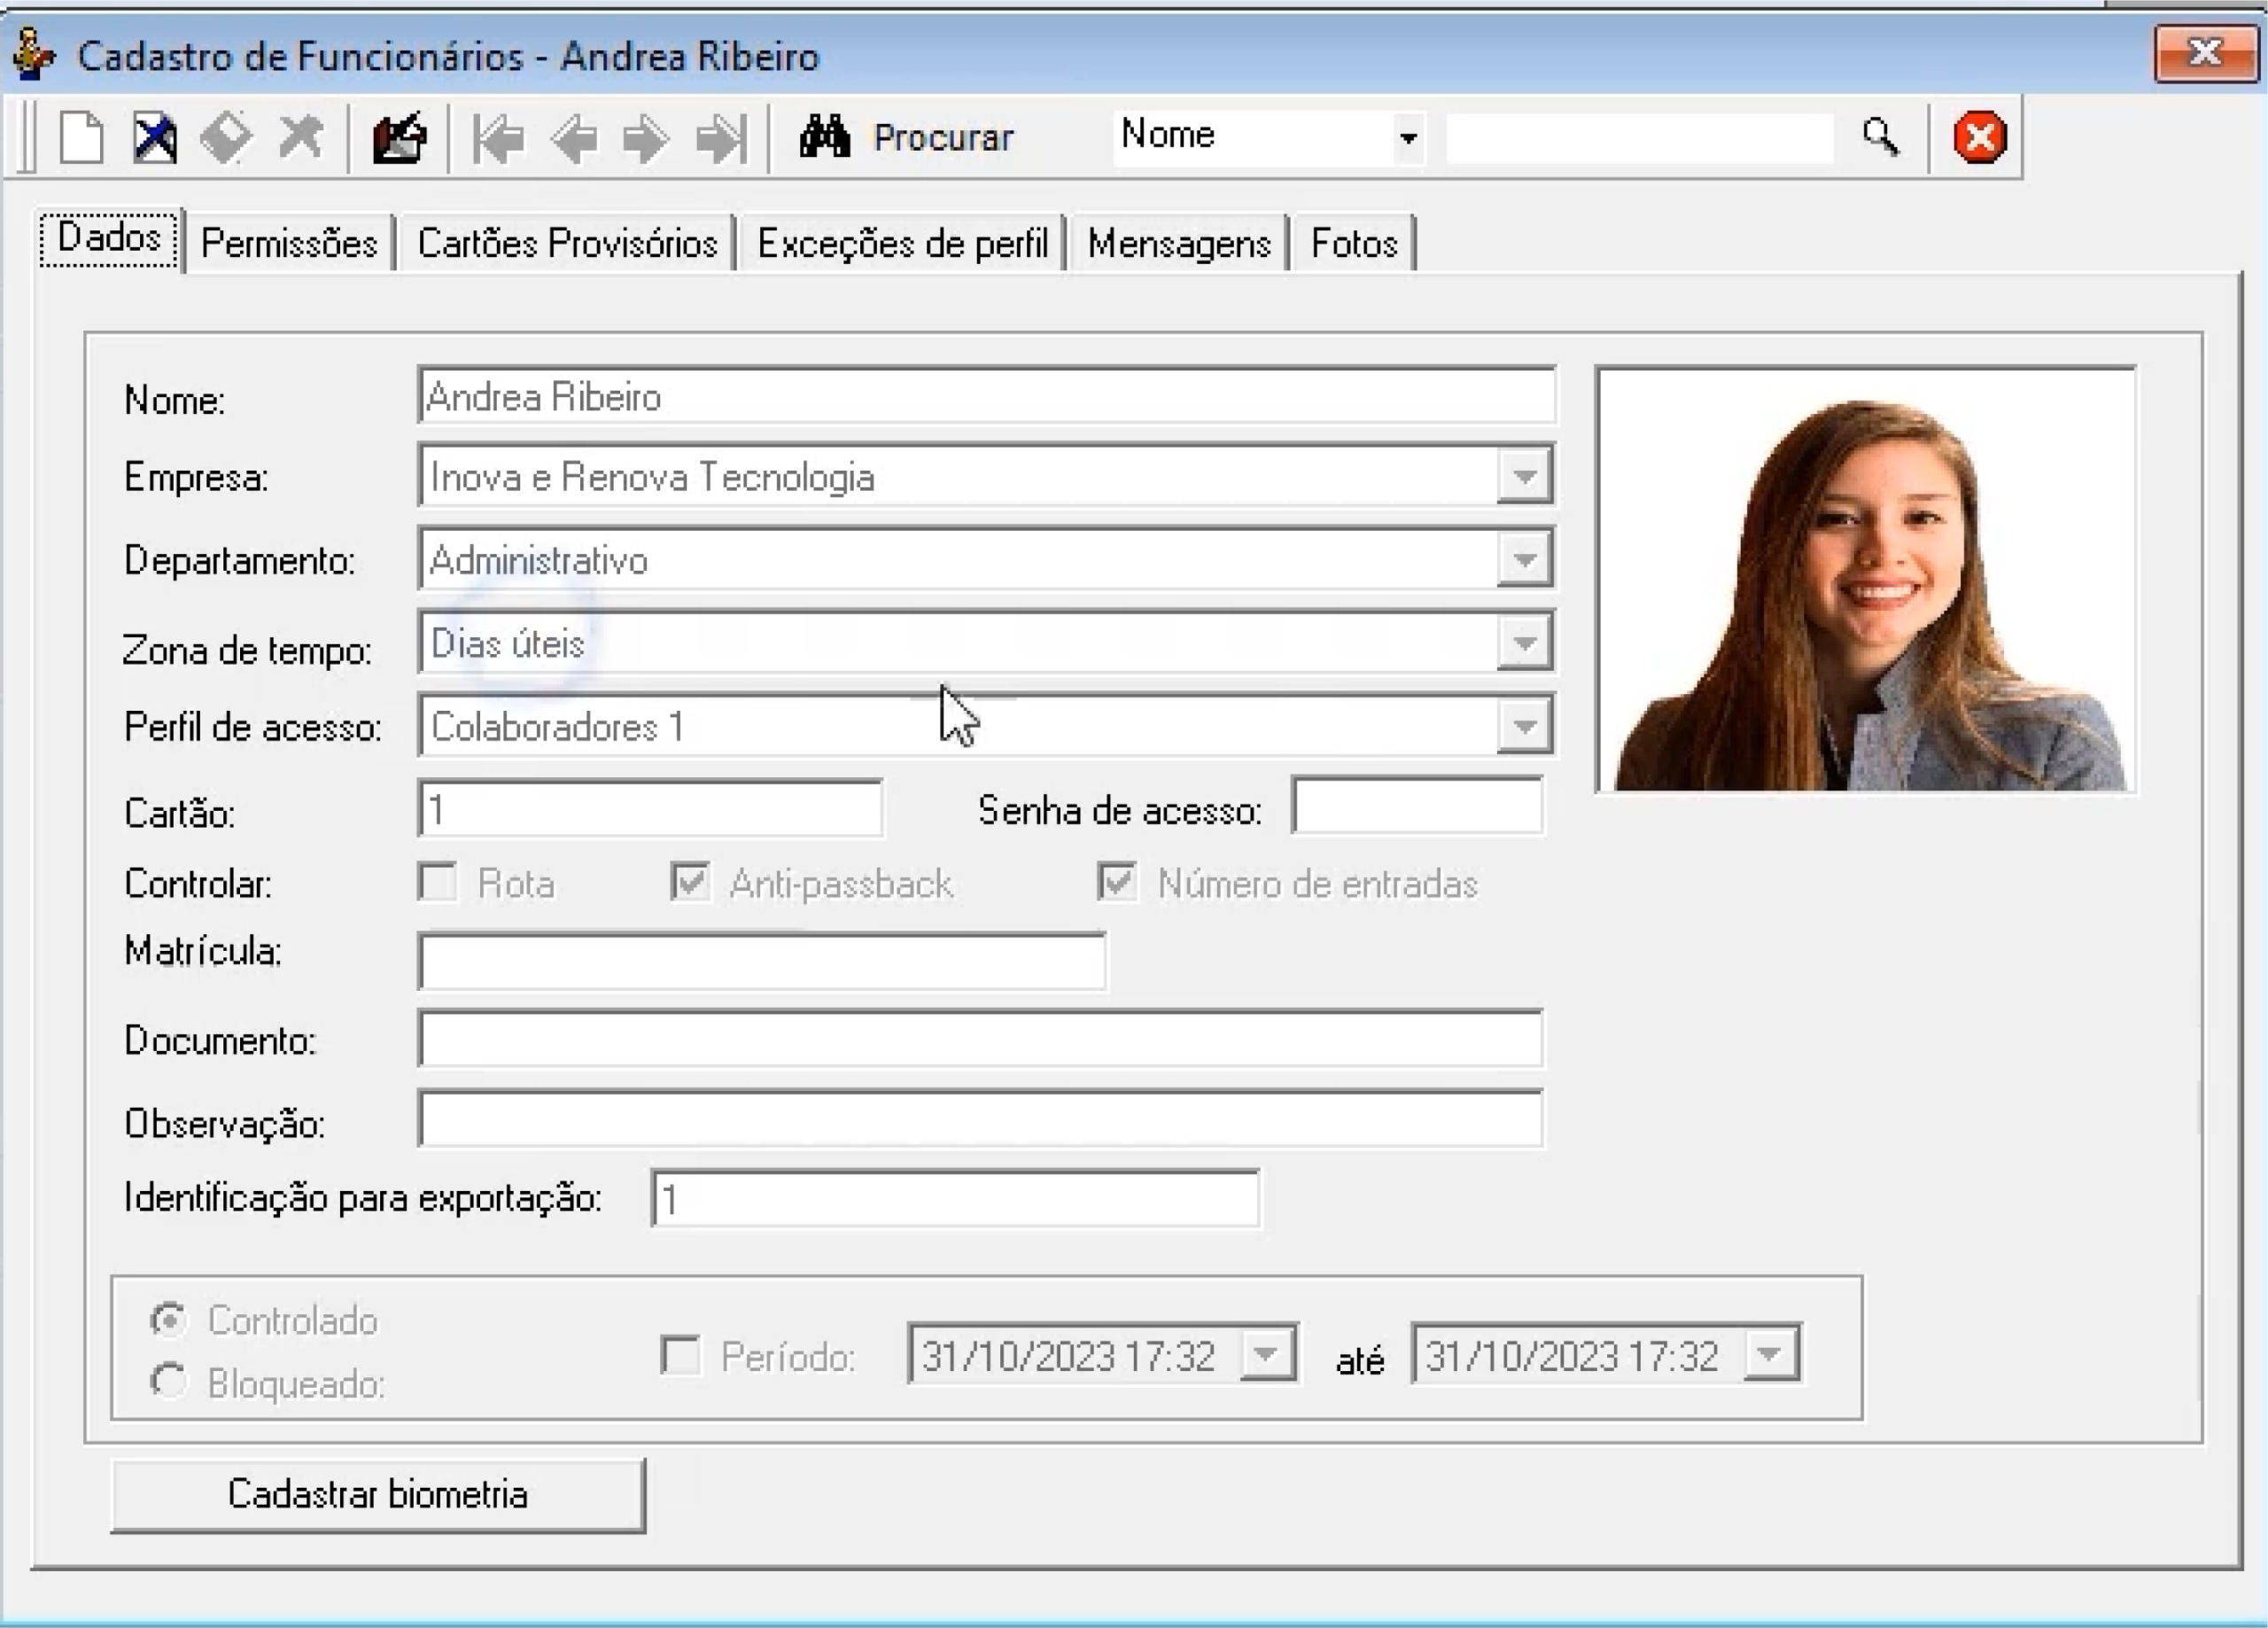Screen dimensions: 2268x1628
Task: Go to the previous record arrow
Action: click(573, 138)
